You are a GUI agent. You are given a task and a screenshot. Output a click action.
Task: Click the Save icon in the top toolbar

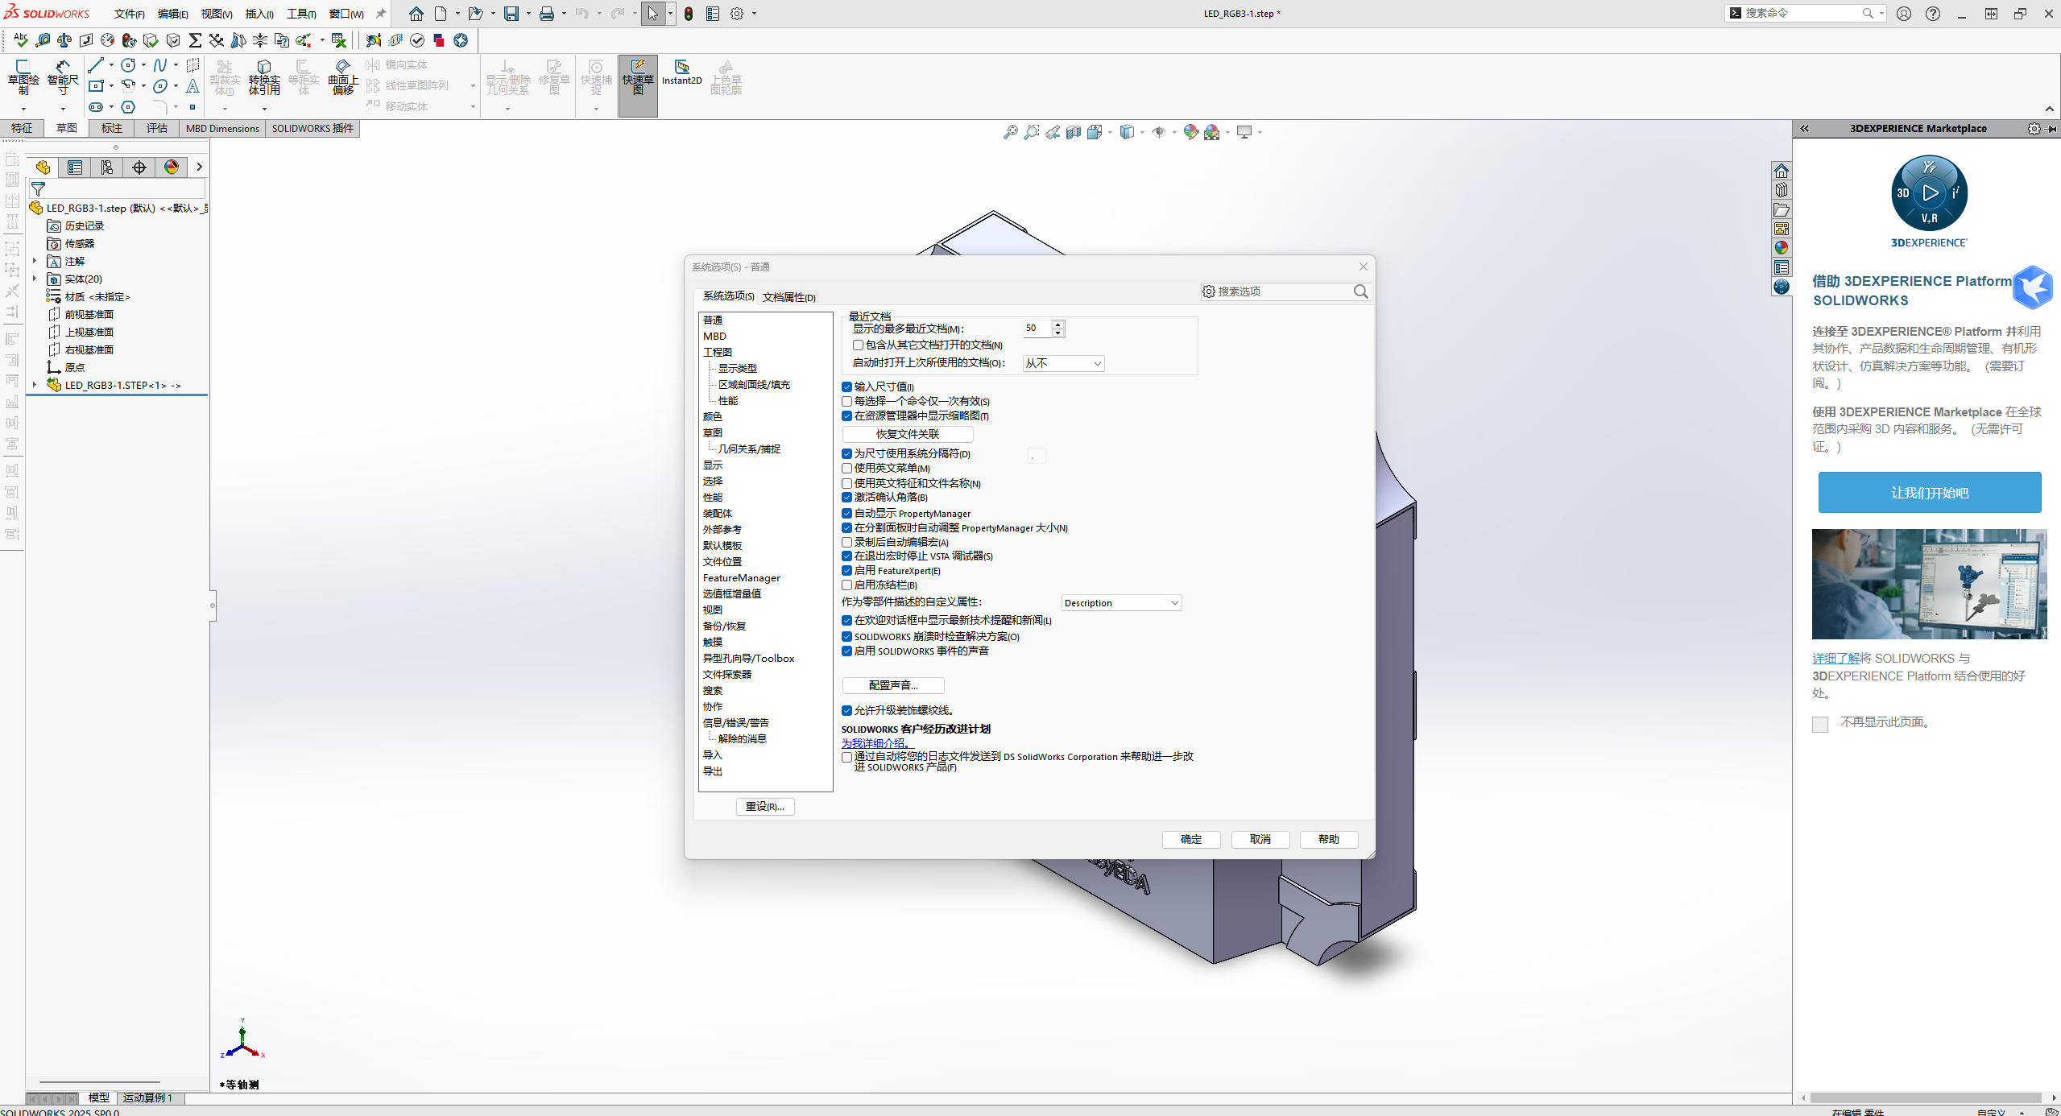tap(511, 14)
